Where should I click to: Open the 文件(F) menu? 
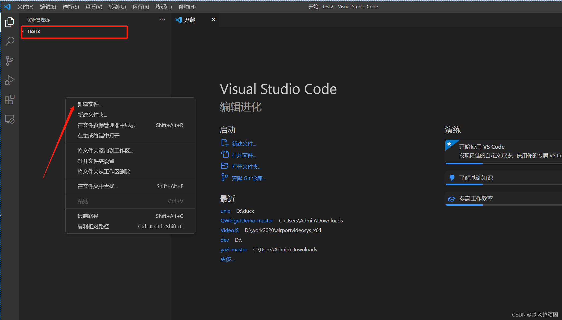[x=25, y=7]
